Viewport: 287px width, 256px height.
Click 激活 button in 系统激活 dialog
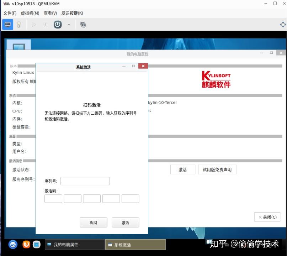[126, 223]
